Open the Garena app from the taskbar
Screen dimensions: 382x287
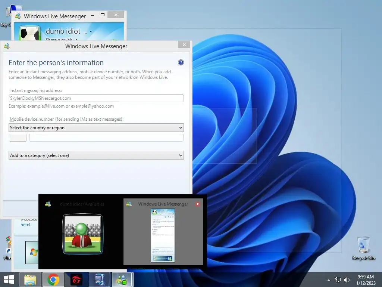pos(76,280)
